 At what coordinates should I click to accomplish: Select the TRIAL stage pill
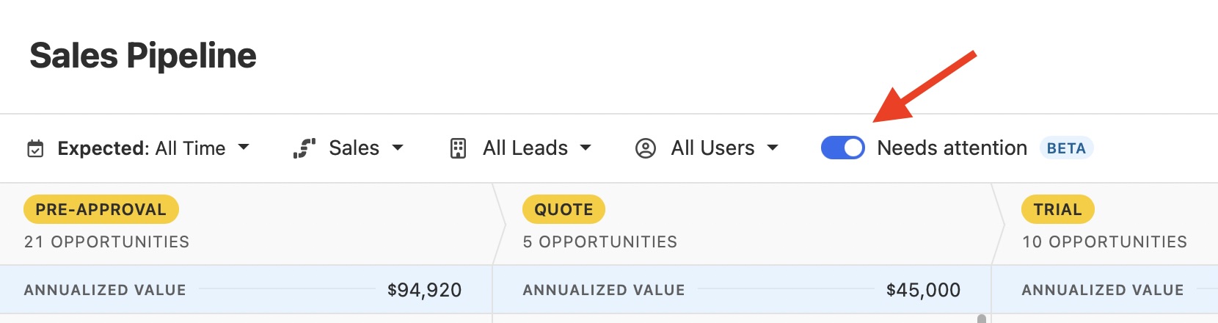click(1057, 209)
